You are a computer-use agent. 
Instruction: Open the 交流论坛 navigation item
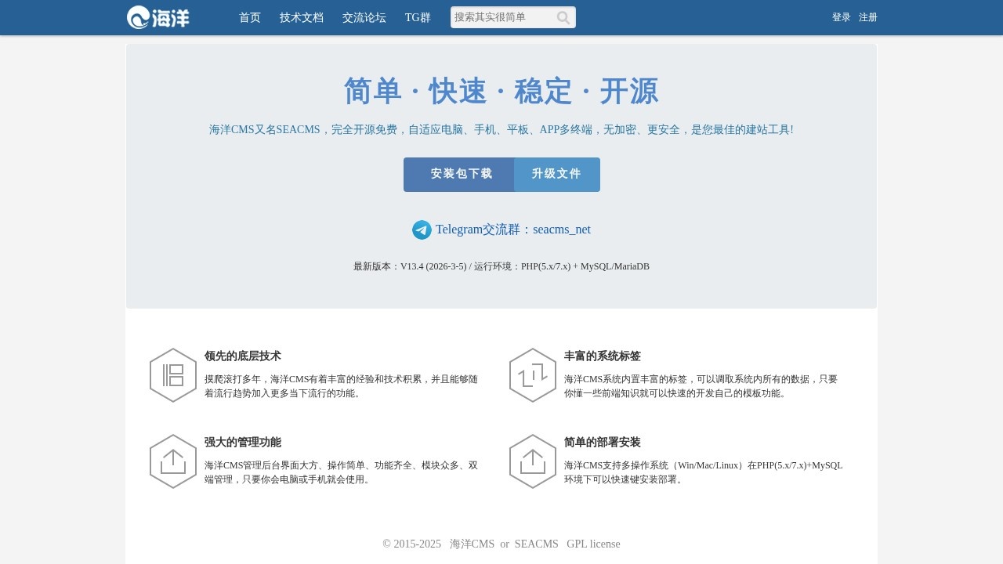coord(364,17)
